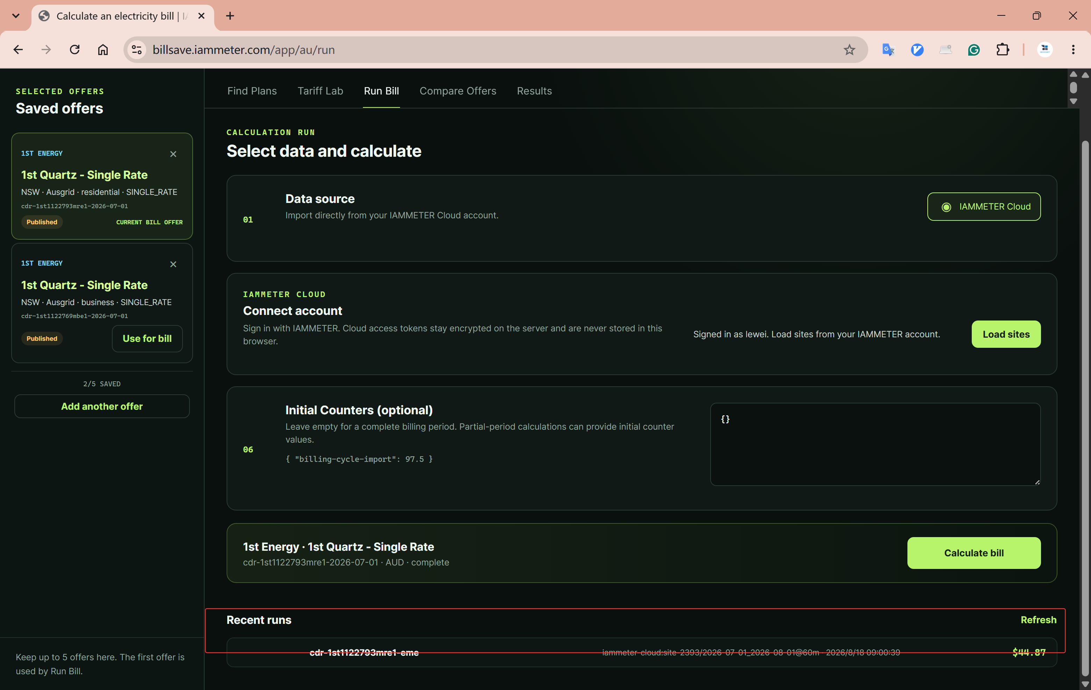1091x690 pixels.
Task: Add another offer to saved list
Action: point(102,406)
